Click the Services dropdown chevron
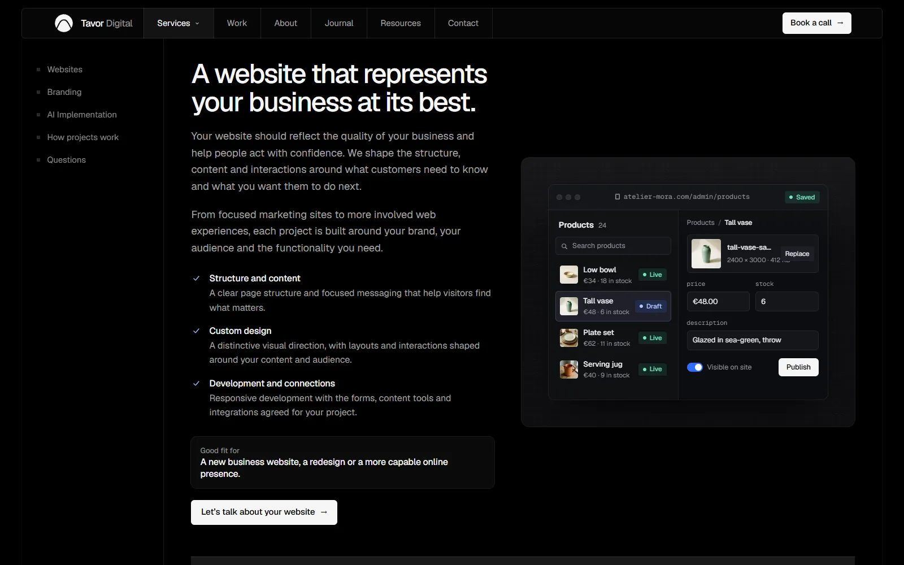The height and width of the screenshot is (565, 904). [197, 24]
